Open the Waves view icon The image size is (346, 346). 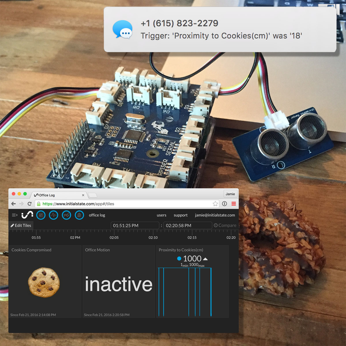(54, 215)
